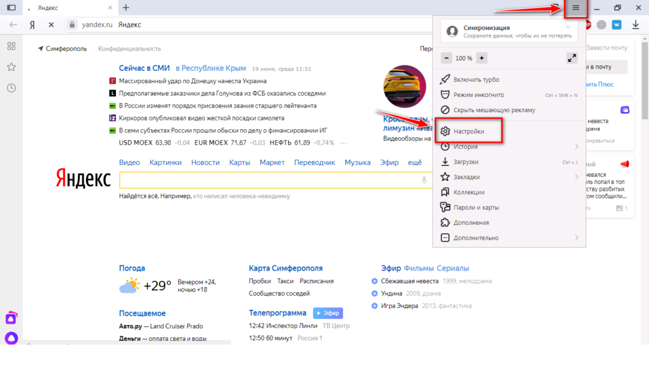Open the Фильмы link
The image size is (649, 365).
[418, 268]
